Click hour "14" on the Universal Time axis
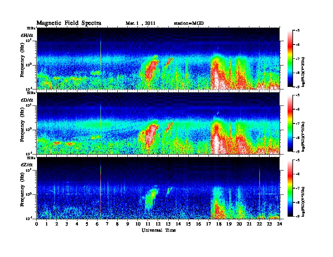 pyautogui.click(x=178, y=224)
